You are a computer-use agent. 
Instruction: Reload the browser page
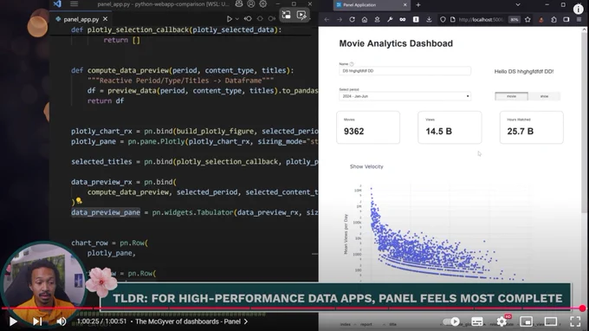tap(352, 20)
